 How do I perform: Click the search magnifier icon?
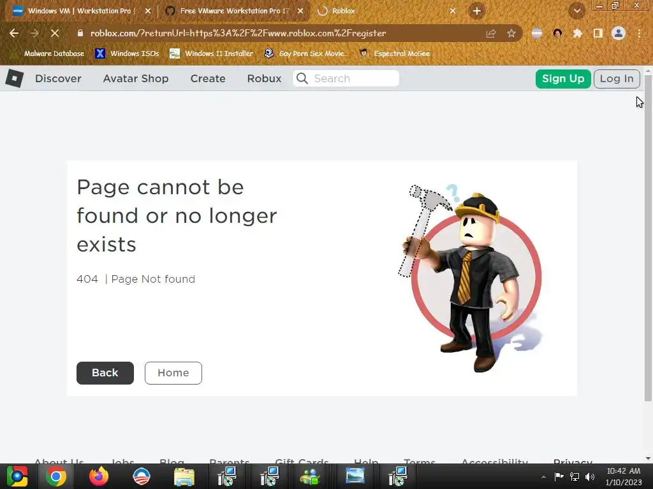tap(302, 78)
